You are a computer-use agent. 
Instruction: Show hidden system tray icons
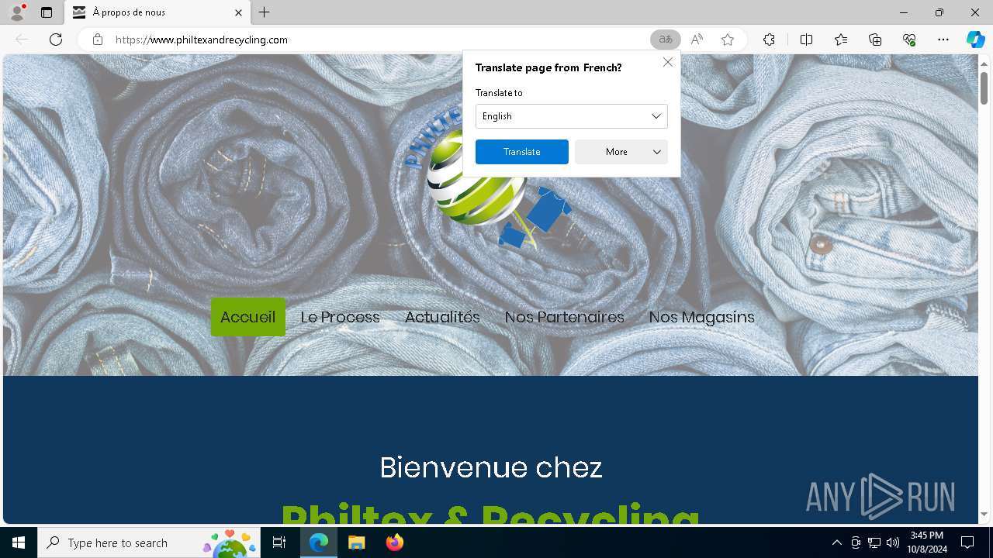(x=836, y=542)
